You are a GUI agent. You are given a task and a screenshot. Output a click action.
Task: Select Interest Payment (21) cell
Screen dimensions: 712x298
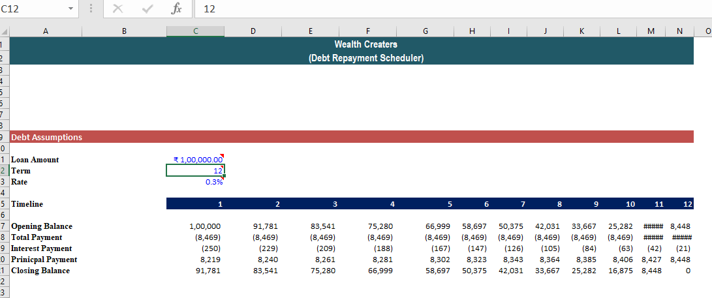click(680, 248)
